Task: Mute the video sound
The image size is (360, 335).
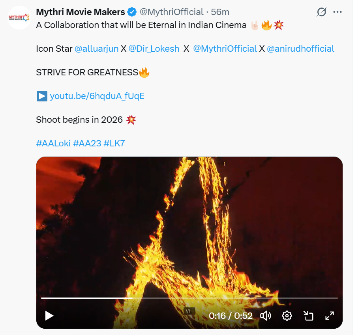Action: [266, 316]
